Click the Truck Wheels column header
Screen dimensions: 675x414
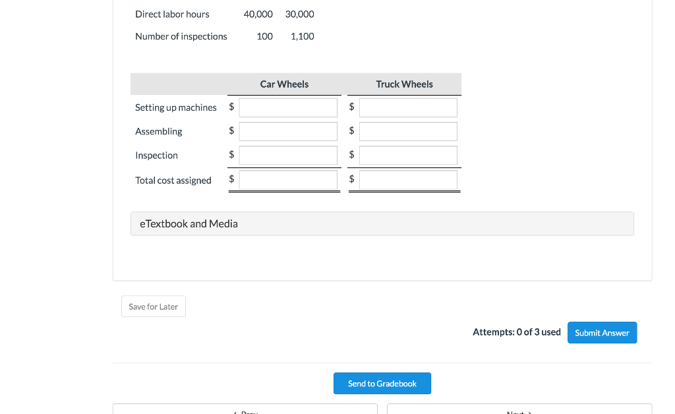(404, 84)
